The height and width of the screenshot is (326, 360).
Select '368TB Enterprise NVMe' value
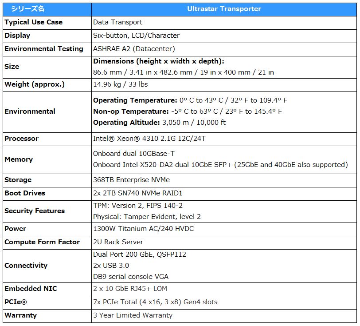[x=131, y=180]
